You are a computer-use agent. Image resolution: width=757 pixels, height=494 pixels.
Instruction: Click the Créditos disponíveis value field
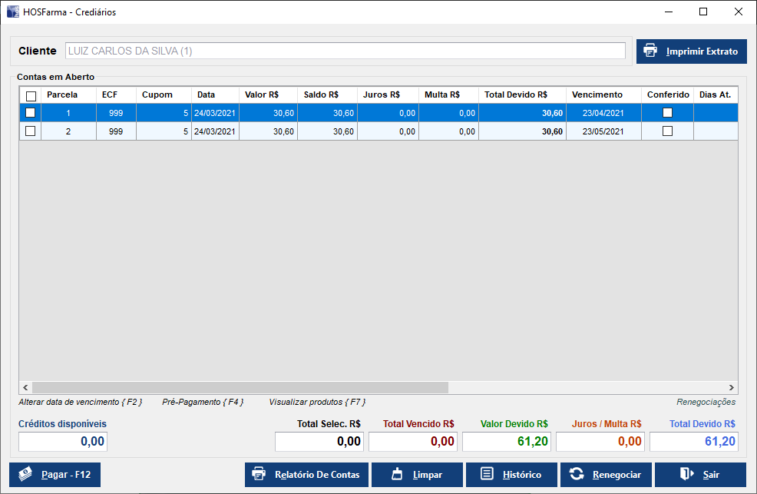63,441
